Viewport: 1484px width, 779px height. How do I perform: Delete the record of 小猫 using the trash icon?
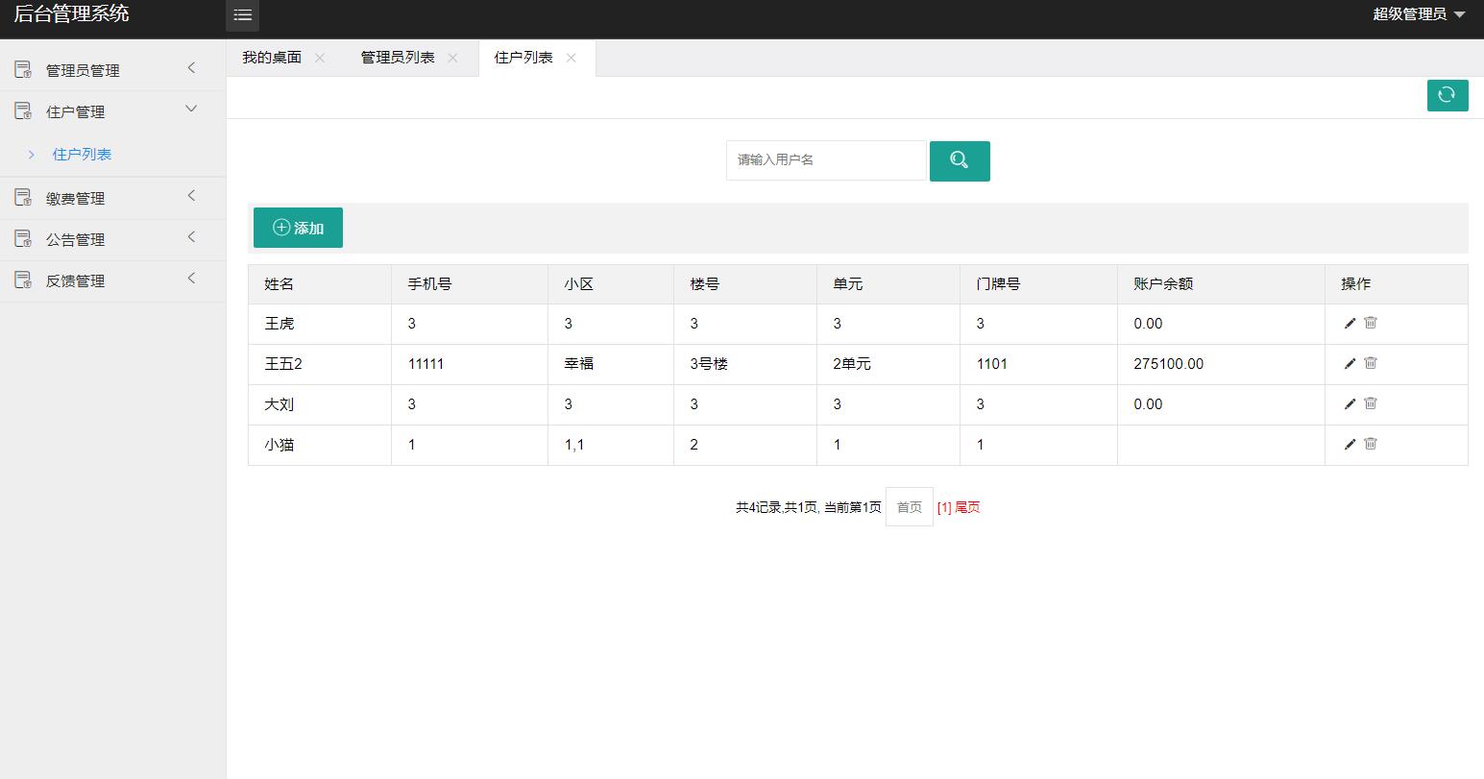point(1370,444)
